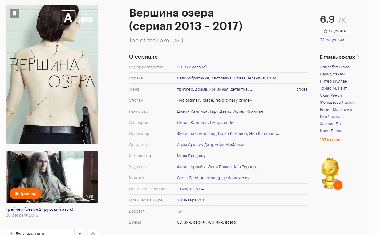Viewport: 381px width, 235px height.
Task: Open editor Скотт Грэй page
Action: 188,178
